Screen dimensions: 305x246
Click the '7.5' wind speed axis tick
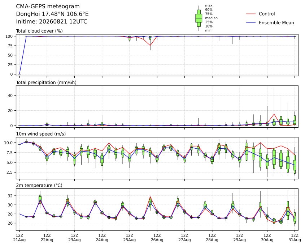[10, 153]
